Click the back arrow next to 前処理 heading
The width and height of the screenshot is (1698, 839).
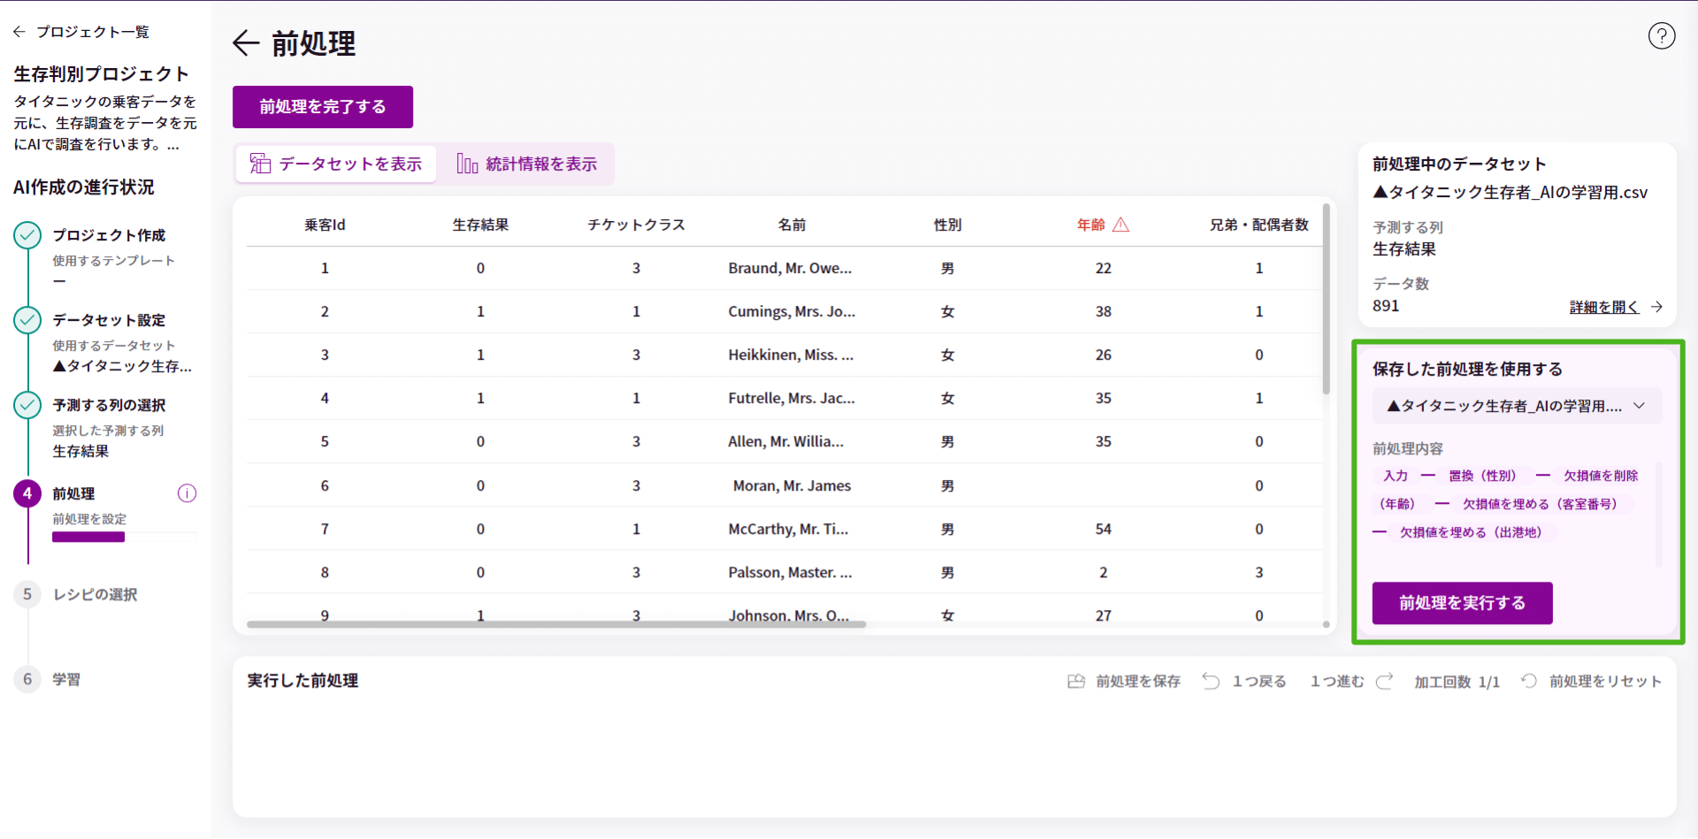(246, 42)
